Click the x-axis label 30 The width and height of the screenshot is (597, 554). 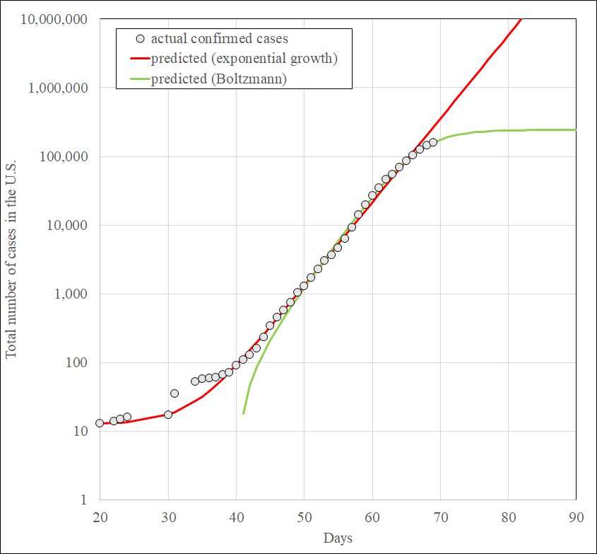coord(168,517)
